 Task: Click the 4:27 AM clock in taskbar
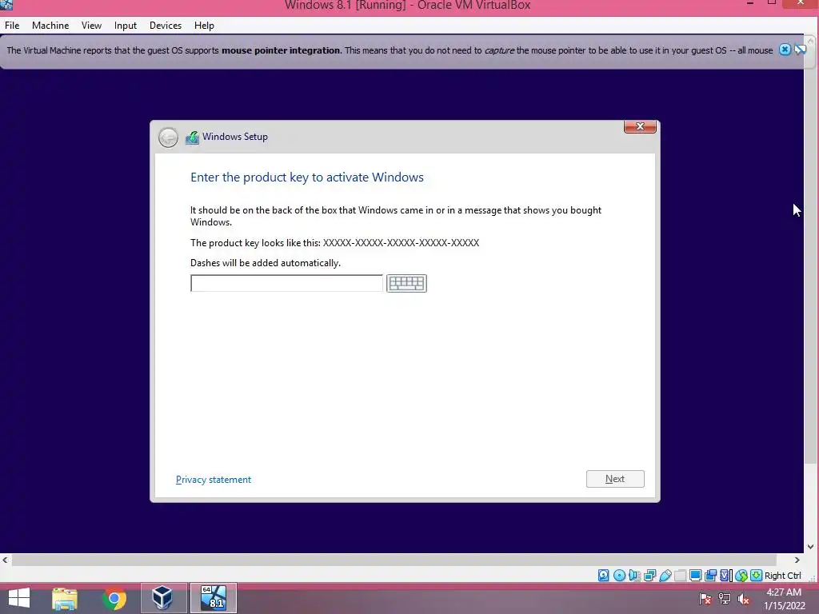pyautogui.click(x=784, y=592)
